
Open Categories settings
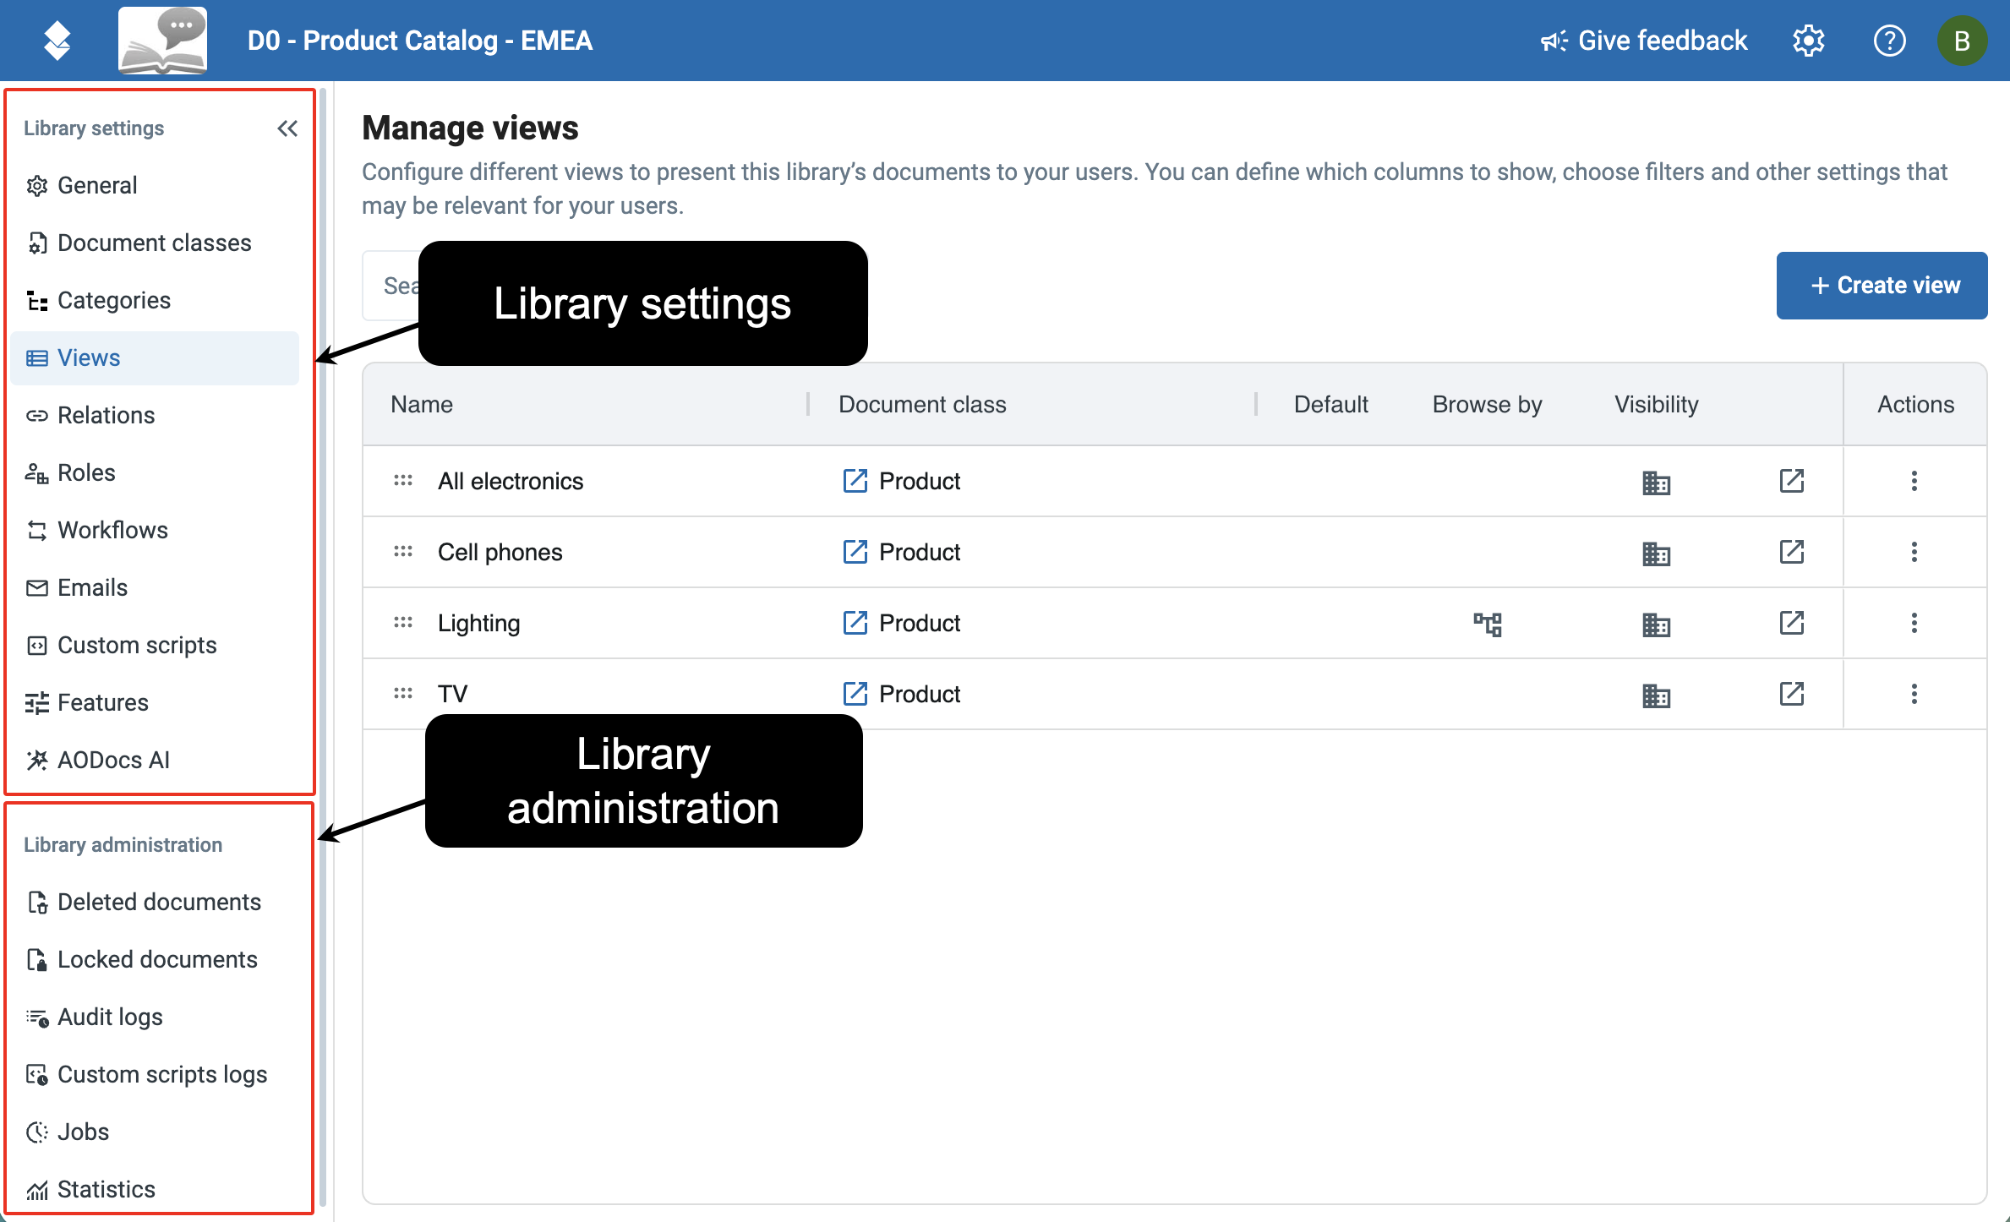(x=156, y=300)
